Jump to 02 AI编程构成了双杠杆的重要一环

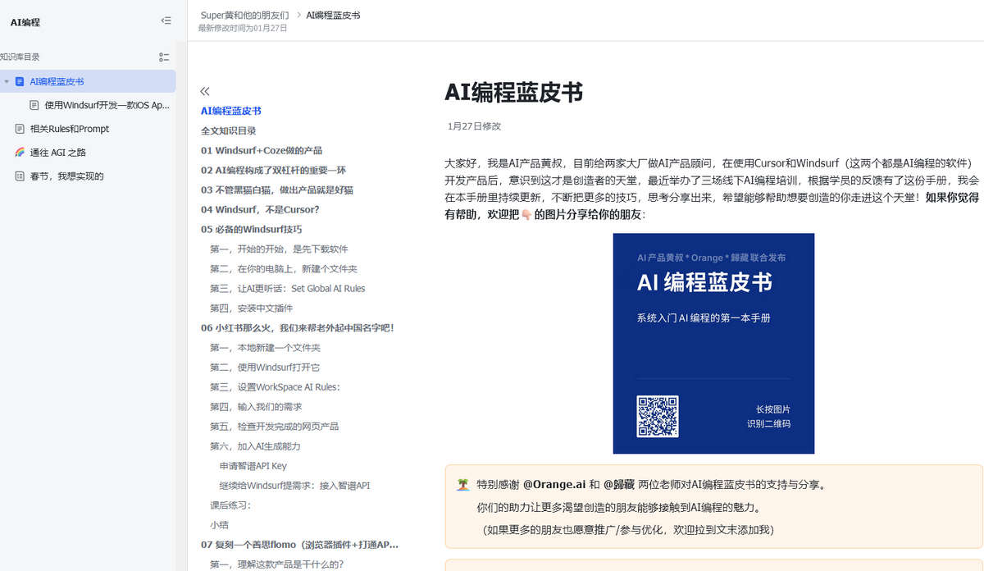pos(274,170)
